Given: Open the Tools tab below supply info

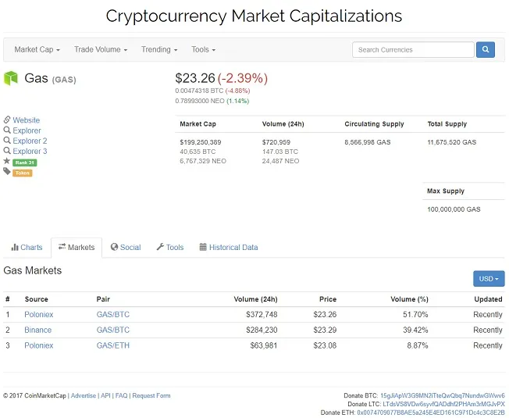Looking at the screenshot, I should (x=170, y=248).
